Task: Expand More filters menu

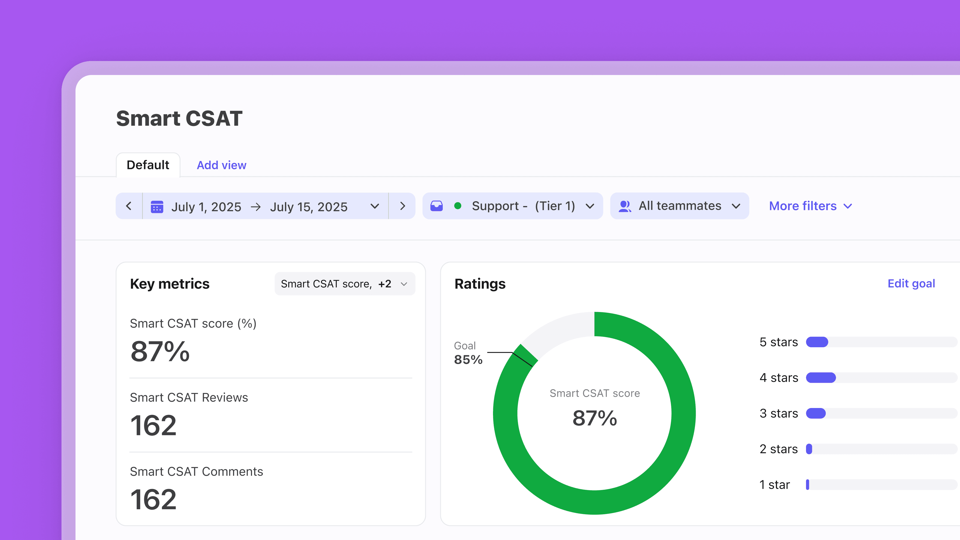Action: (x=810, y=206)
